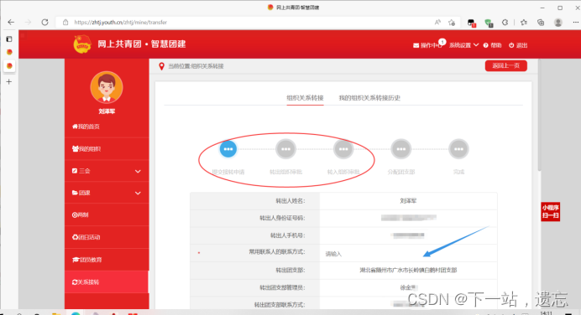Click the blue 提交接转申请 step circle
This screenshot has width=581, height=315.
pos(228,149)
